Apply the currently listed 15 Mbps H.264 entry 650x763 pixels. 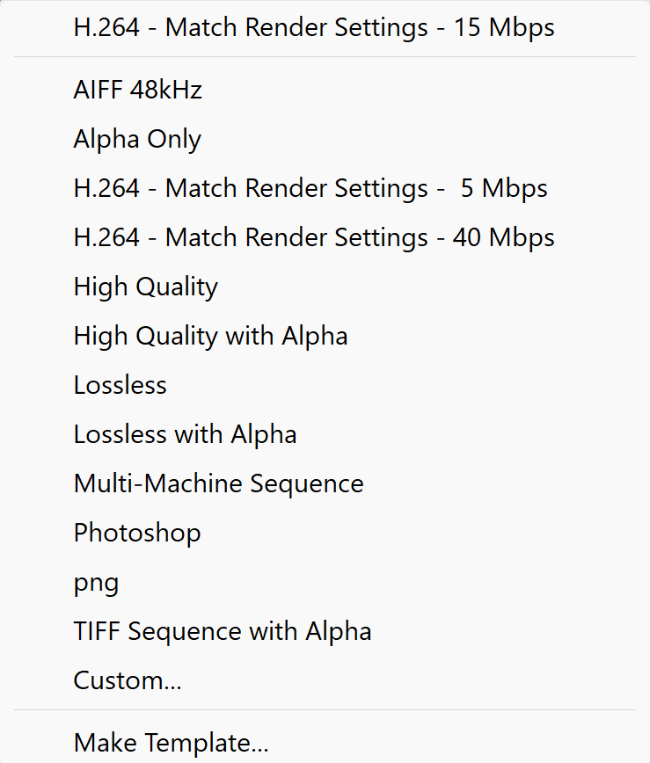coord(313,27)
